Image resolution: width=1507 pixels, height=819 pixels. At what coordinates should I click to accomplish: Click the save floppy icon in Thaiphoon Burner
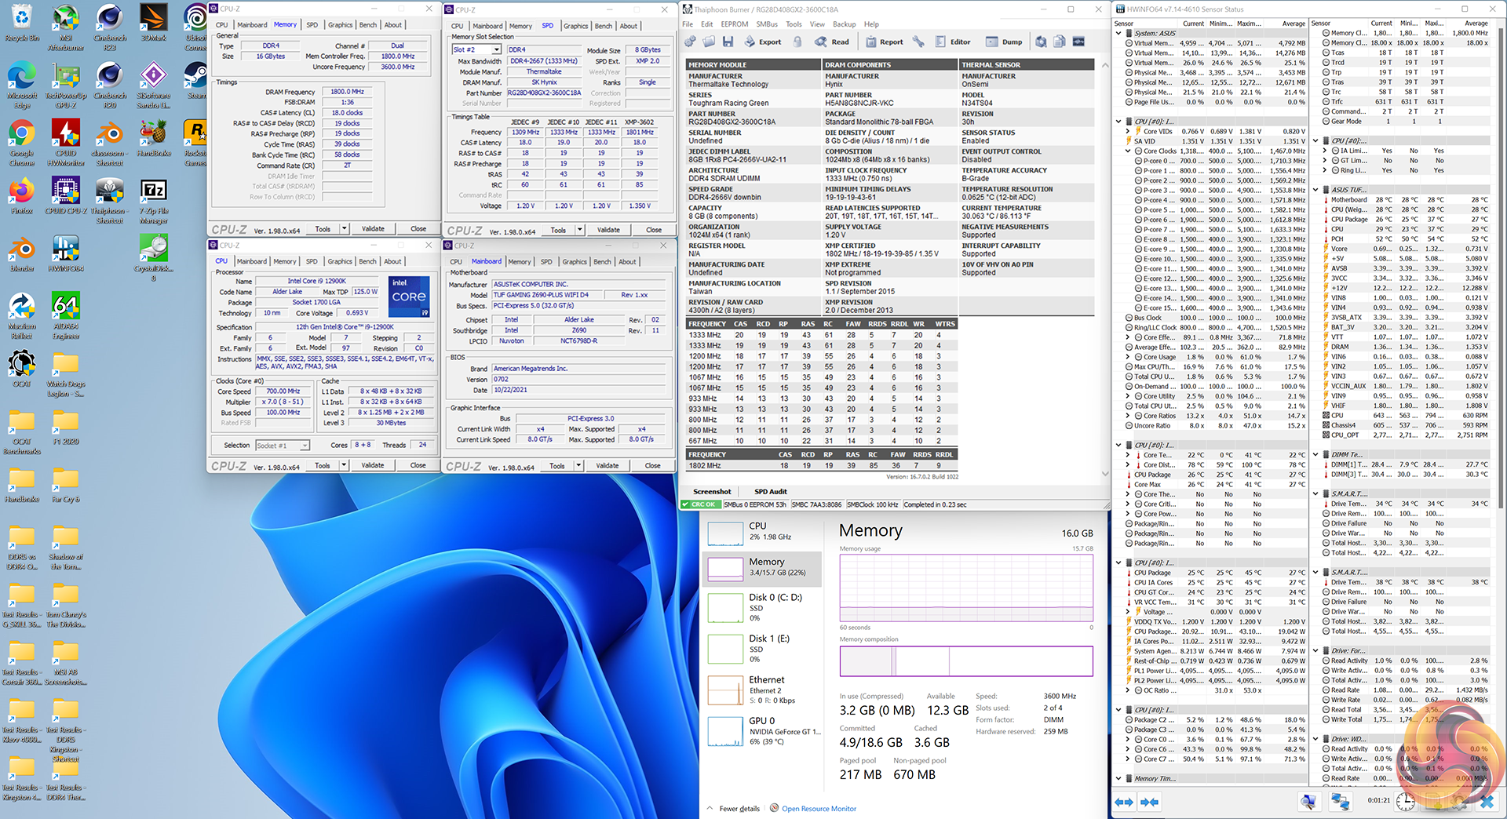pos(728,42)
